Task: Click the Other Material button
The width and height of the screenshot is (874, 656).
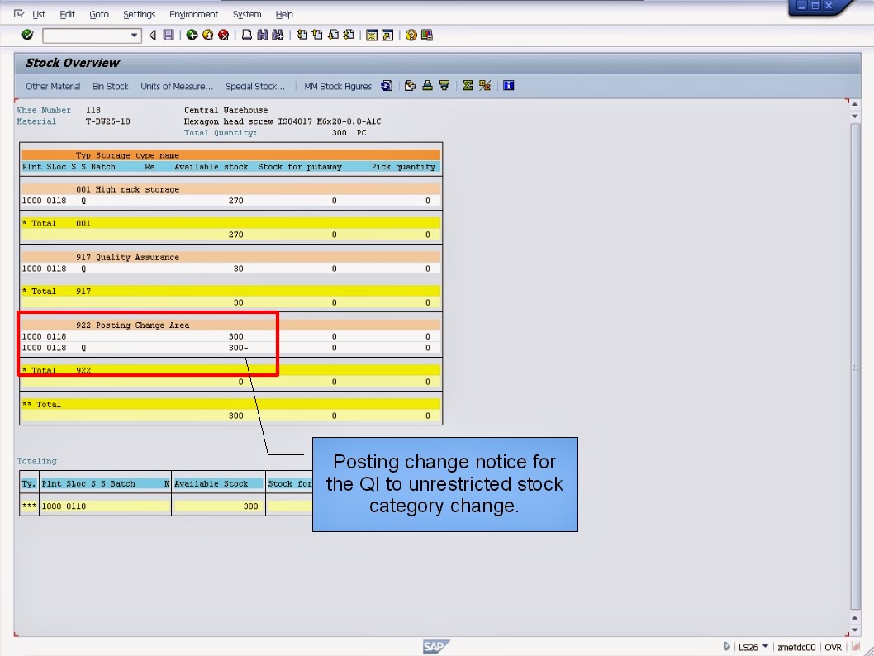Action: coord(52,85)
